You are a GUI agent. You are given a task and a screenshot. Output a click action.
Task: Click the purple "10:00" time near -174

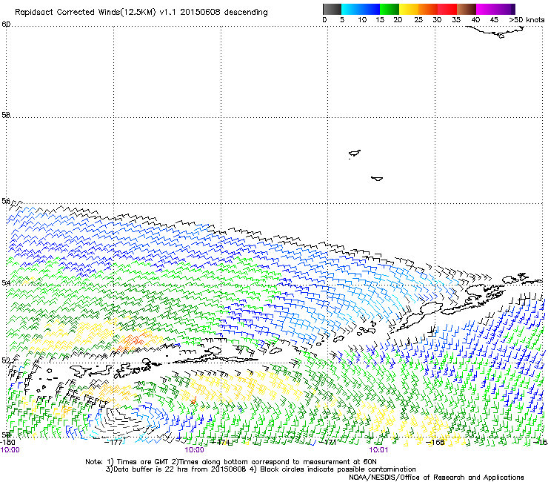[x=194, y=450]
